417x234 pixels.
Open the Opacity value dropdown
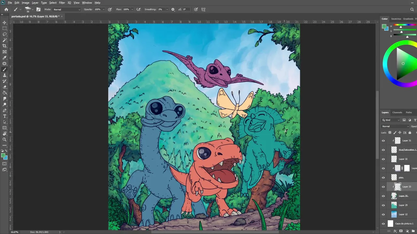[104, 9]
